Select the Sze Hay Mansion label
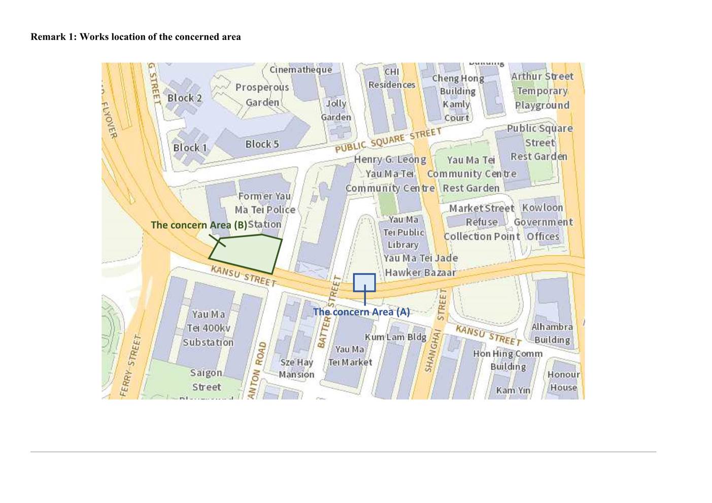Viewport: 712px width, 503px height. coord(296,369)
